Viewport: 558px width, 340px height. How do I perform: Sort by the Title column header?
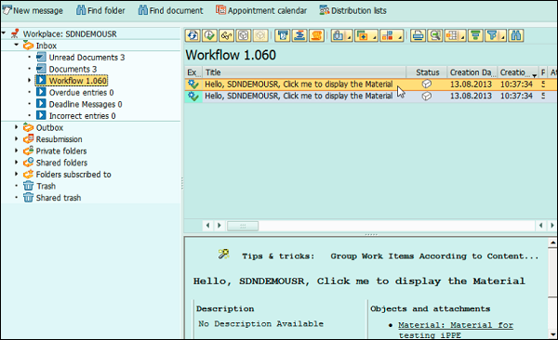point(304,72)
